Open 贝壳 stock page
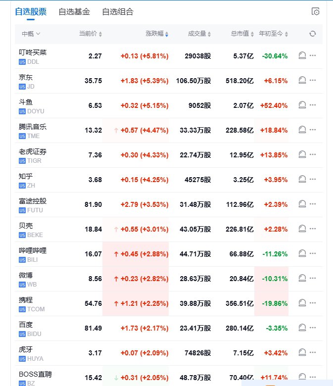This screenshot has width=333, height=386. 26,226
